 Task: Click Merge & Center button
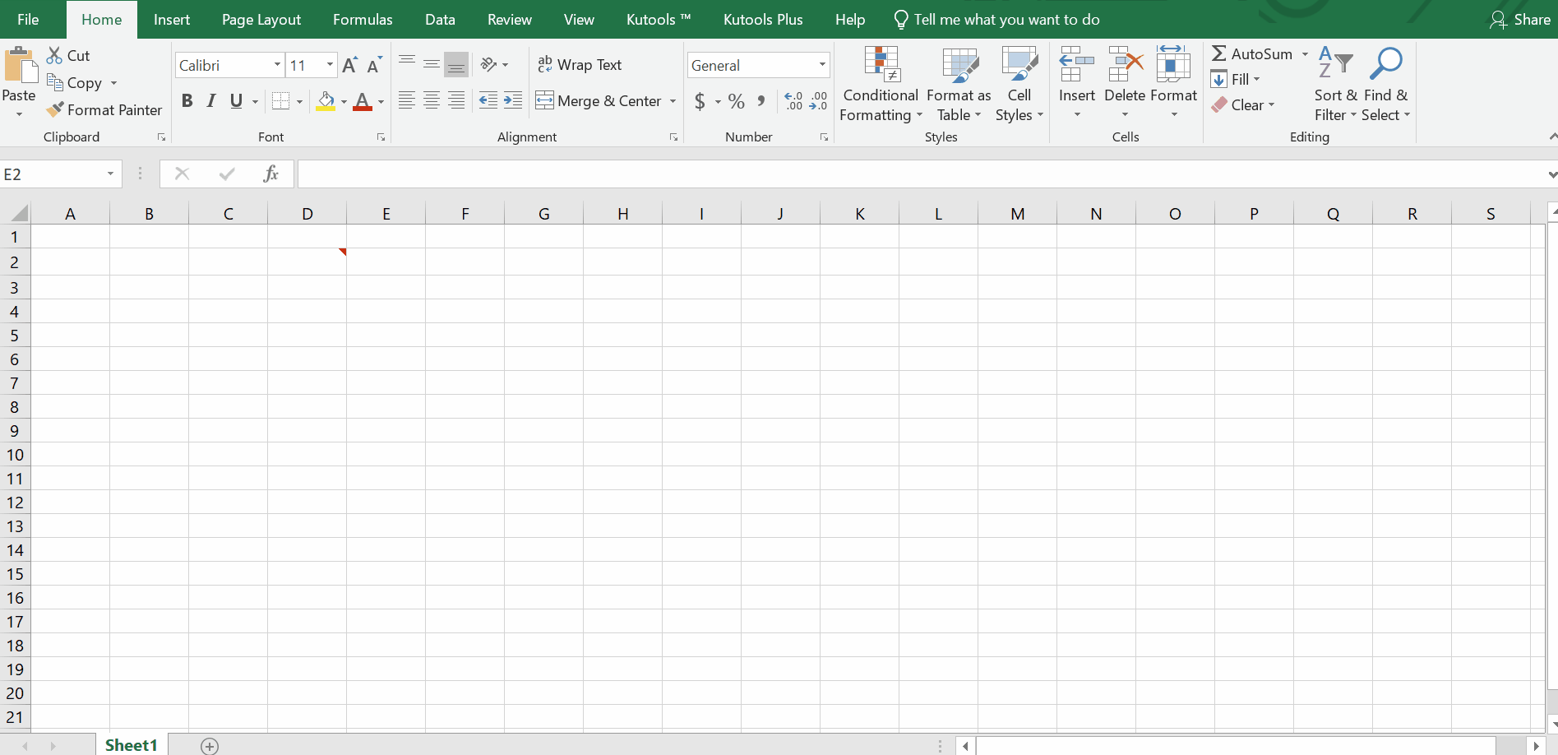click(x=599, y=101)
